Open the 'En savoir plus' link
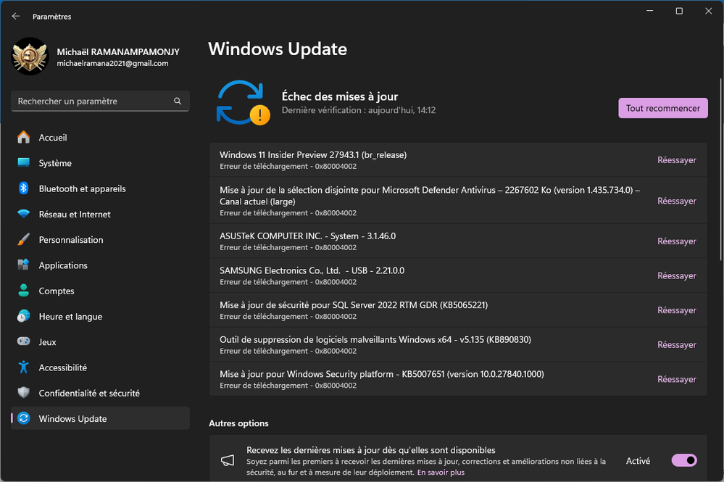 441,473
